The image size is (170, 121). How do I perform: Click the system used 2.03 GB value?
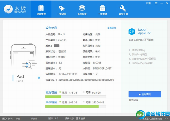[73, 102]
